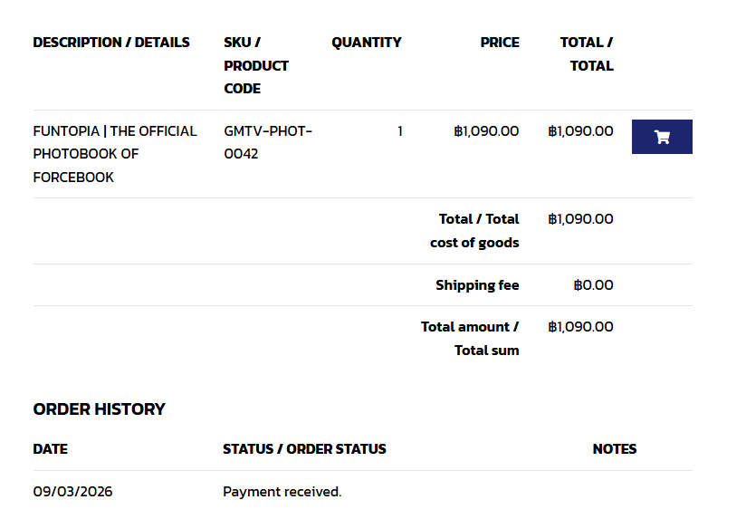
Task: Click the SKU / PRODUCT CODE header
Action: pyautogui.click(x=256, y=65)
